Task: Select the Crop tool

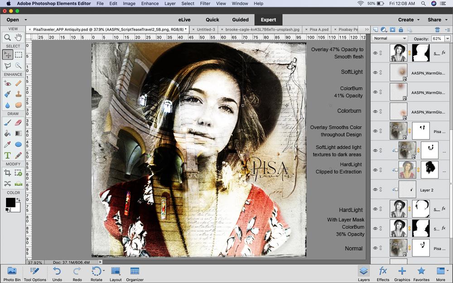Action: coord(8,173)
